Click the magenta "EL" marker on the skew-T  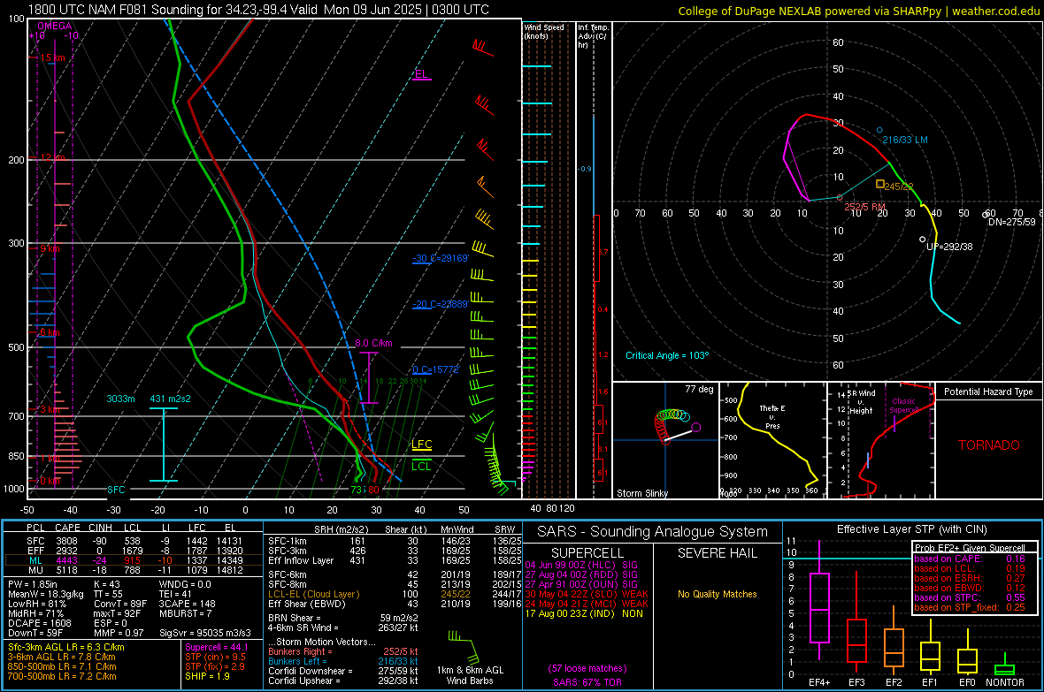pos(421,74)
